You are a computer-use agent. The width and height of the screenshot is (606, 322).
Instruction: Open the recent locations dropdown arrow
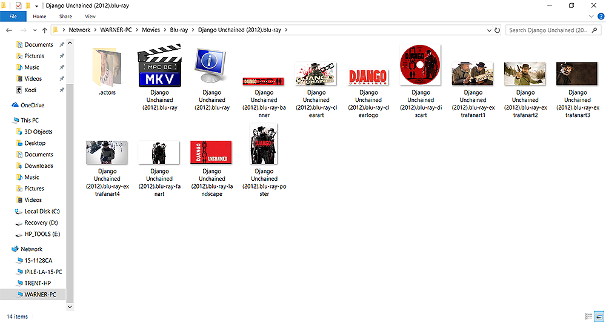[35, 30]
